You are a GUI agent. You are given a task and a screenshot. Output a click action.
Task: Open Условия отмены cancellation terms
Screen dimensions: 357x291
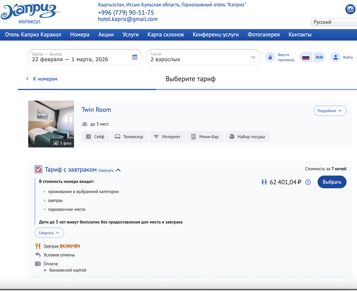coord(59,255)
